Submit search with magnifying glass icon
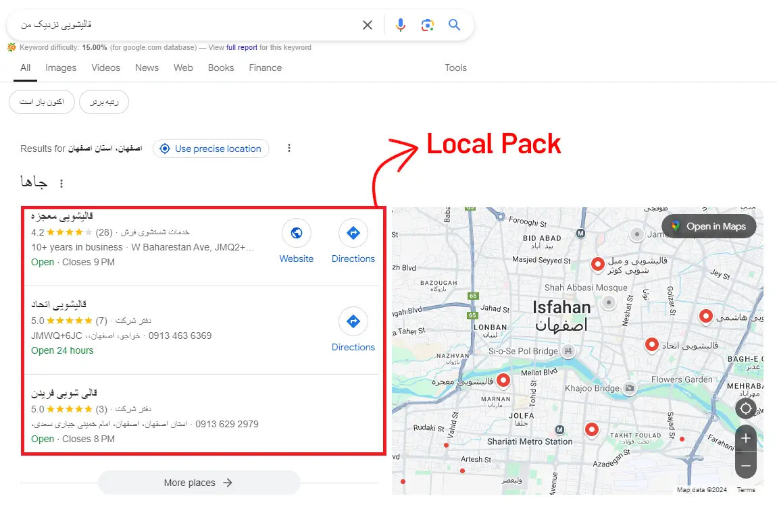This screenshot has height=511, width=777. tap(454, 24)
